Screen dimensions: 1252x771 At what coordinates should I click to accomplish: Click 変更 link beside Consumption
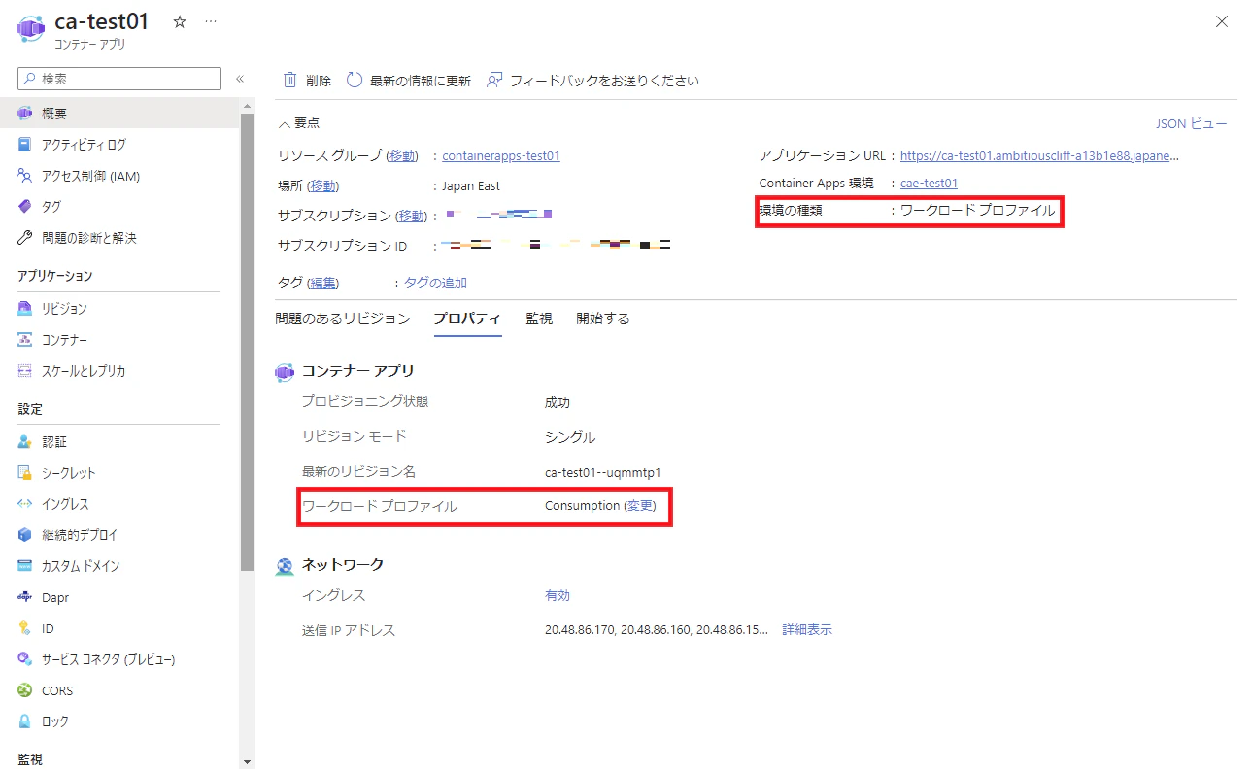pyautogui.click(x=639, y=506)
